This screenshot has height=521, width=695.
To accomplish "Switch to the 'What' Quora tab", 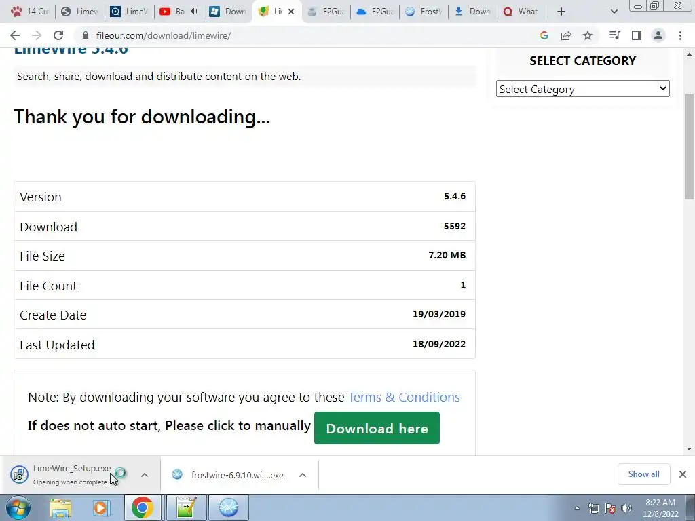I will pos(521,12).
